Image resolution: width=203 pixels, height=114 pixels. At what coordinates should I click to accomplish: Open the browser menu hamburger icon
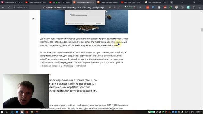pos(182,2)
